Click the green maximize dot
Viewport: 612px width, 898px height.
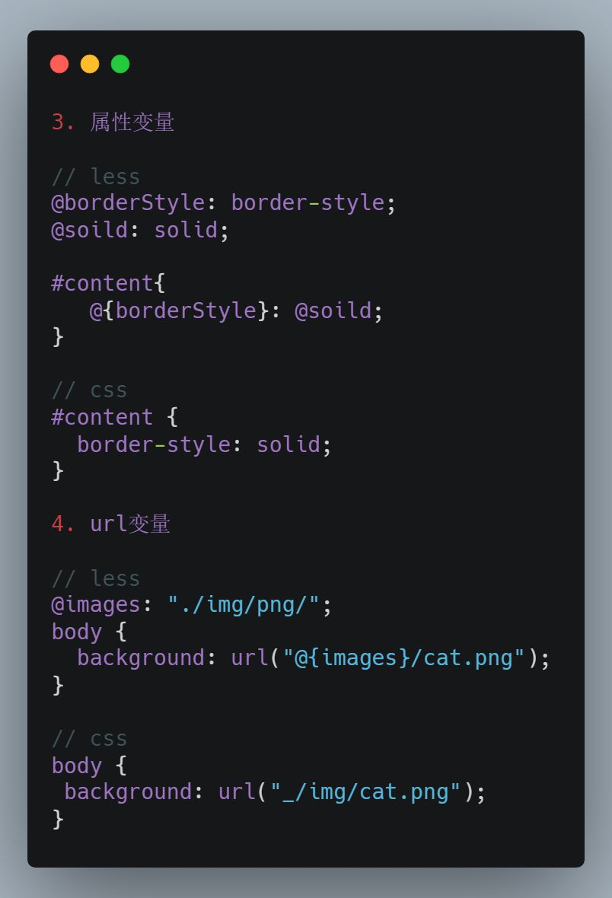(120, 64)
